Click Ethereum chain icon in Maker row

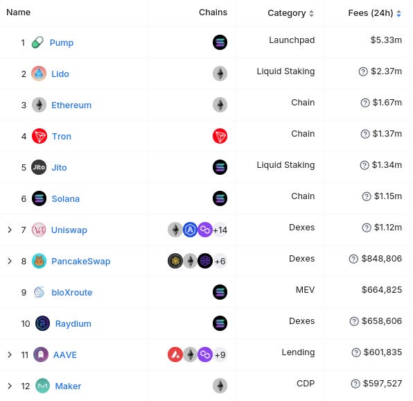point(220,386)
